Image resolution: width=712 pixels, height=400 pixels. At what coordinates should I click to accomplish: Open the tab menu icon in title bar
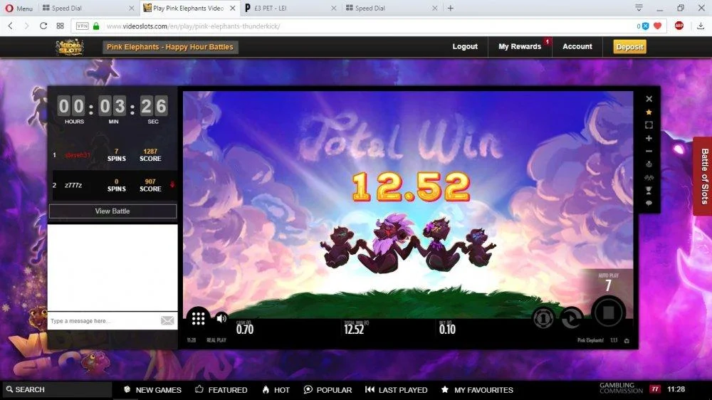639,8
